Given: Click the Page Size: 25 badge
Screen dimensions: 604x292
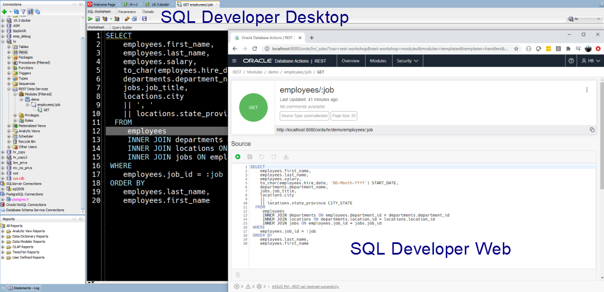Looking at the screenshot, I should coord(343,116).
